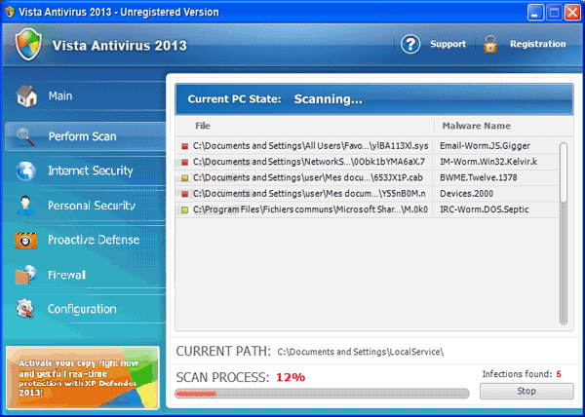Image resolution: width=585 pixels, height=417 pixels.
Task: Select Perform Scan in the sidebar
Action: tap(85, 136)
